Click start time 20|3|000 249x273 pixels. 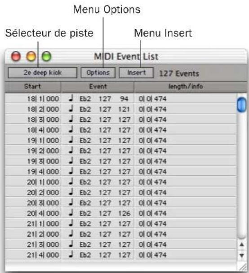pyautogui.click(x=43, y=203)
